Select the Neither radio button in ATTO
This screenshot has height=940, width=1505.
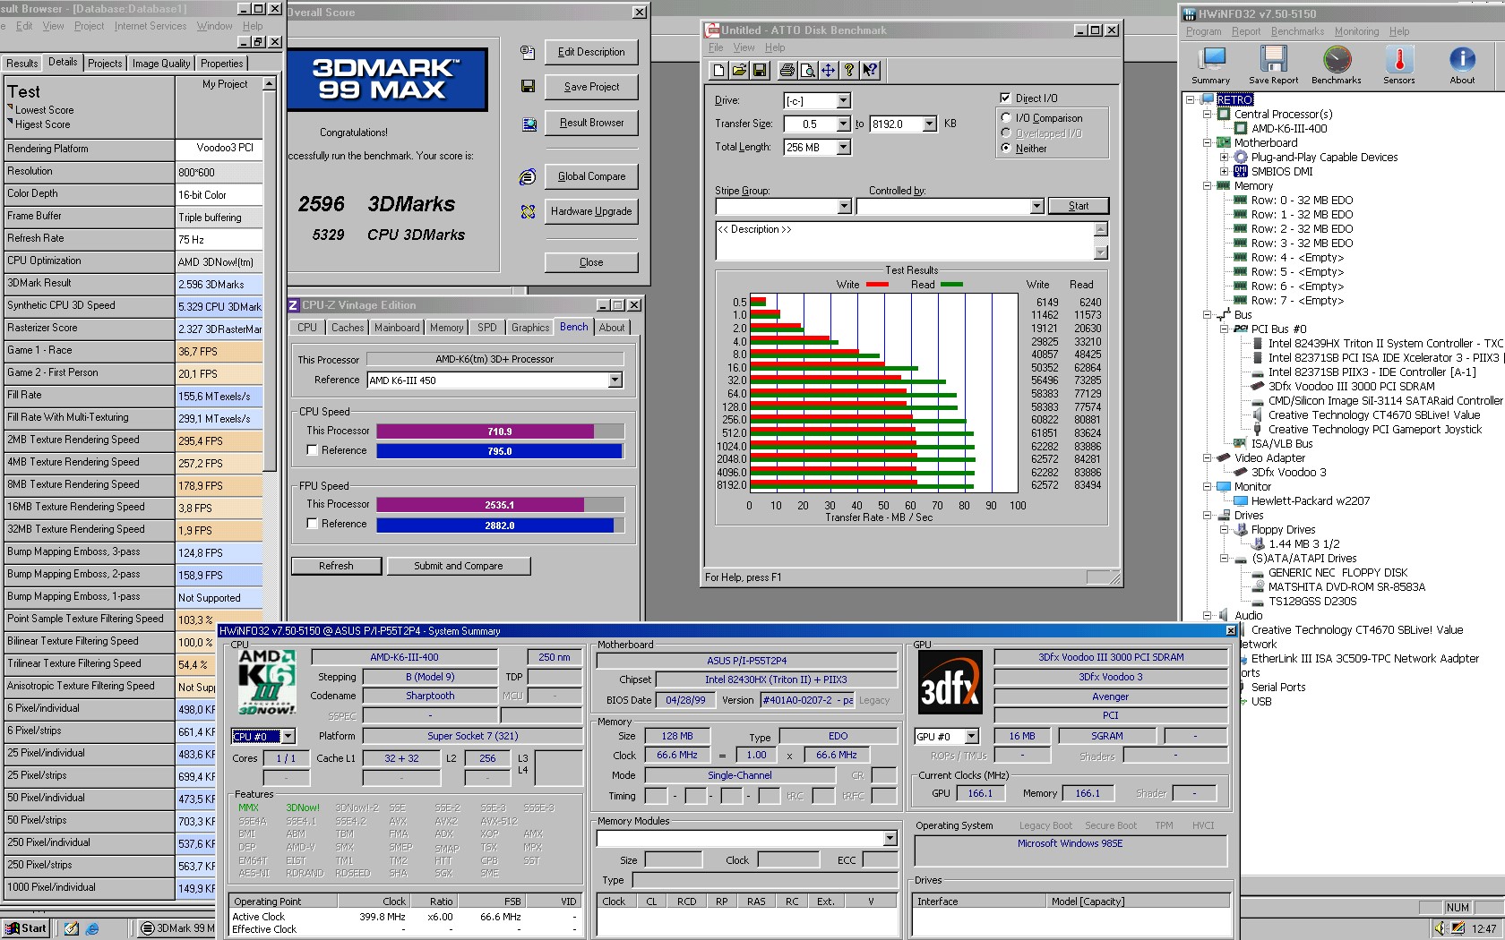pos(1006,148)
